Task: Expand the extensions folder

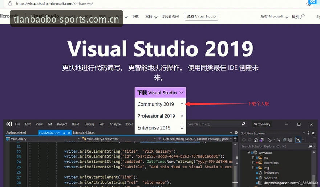Action: coord(253,163)
